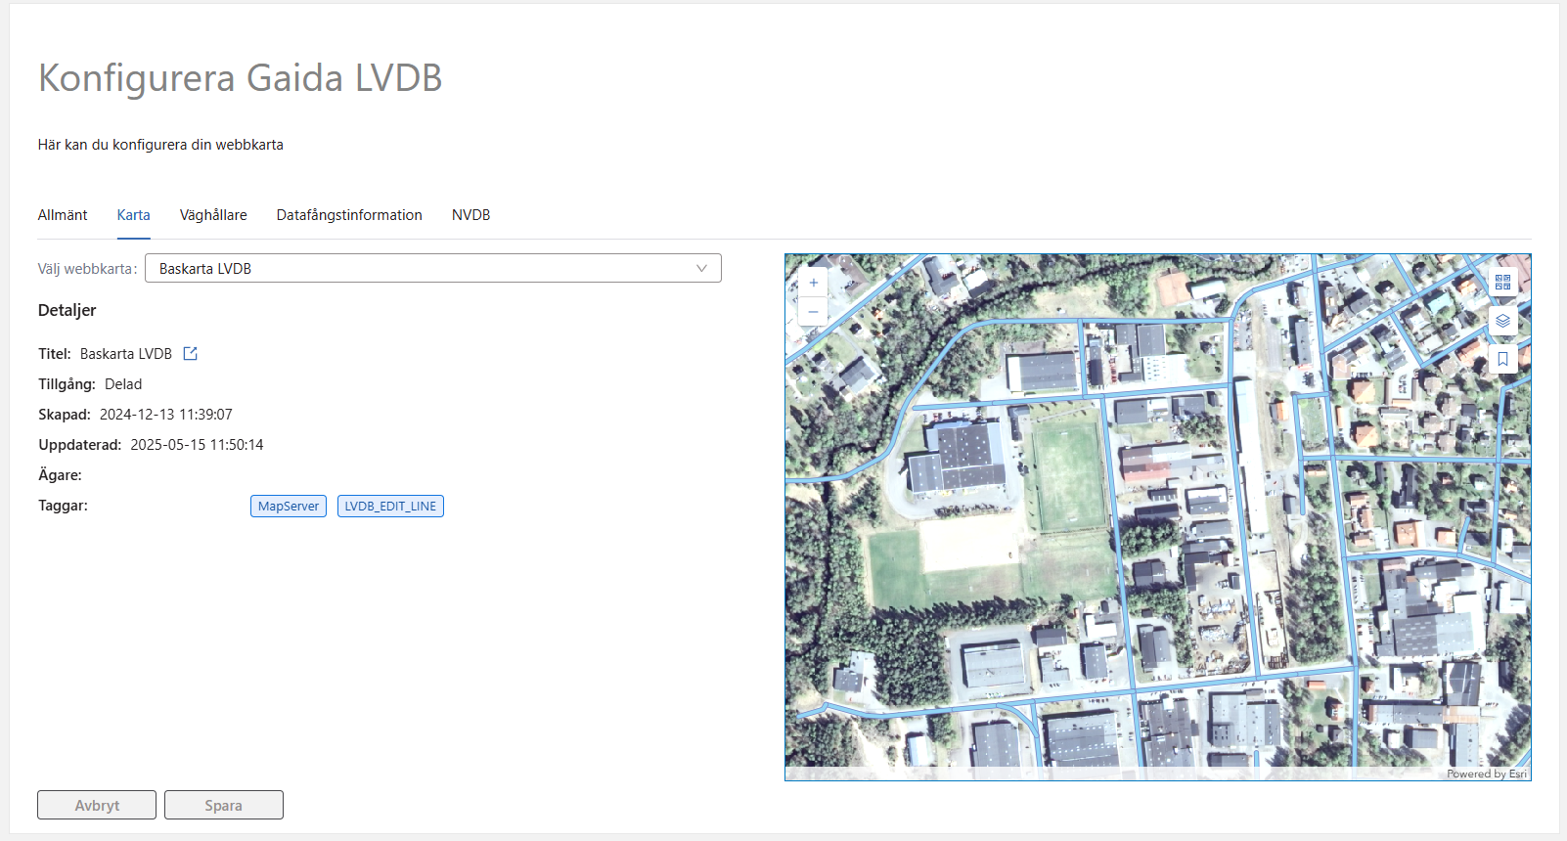
Task: Open the Väghållare tab
Action: (x=213, y=215)
